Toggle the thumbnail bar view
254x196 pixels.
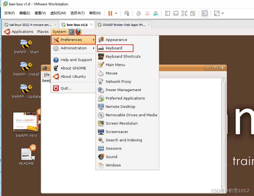[x=176, y=13]
